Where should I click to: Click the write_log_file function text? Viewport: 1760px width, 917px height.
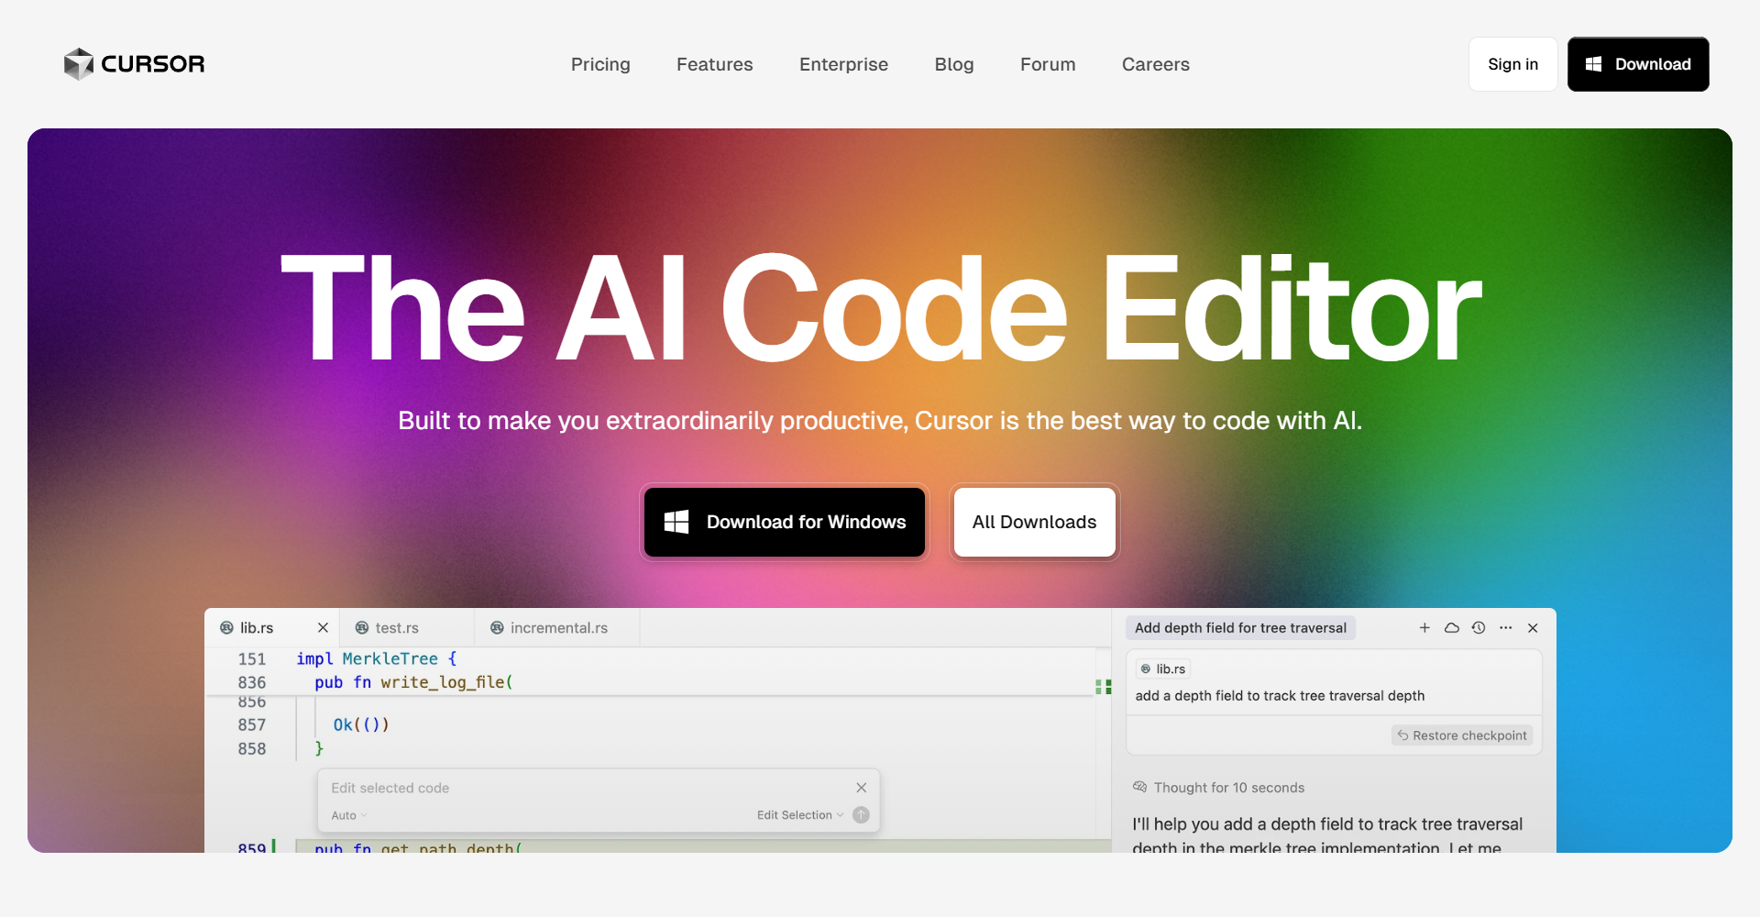(446, 682)
